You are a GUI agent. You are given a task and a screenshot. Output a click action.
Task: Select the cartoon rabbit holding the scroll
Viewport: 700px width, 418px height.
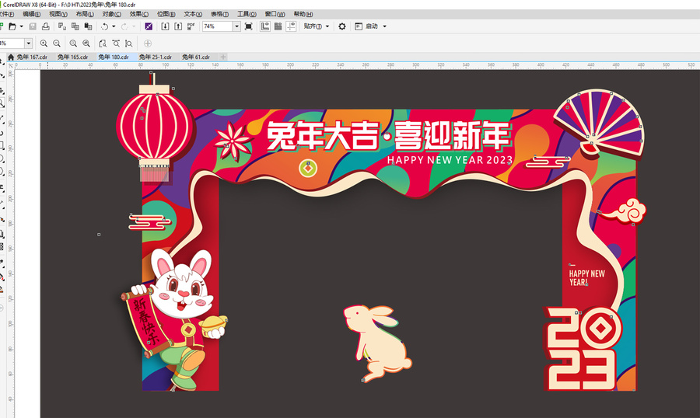174,320
